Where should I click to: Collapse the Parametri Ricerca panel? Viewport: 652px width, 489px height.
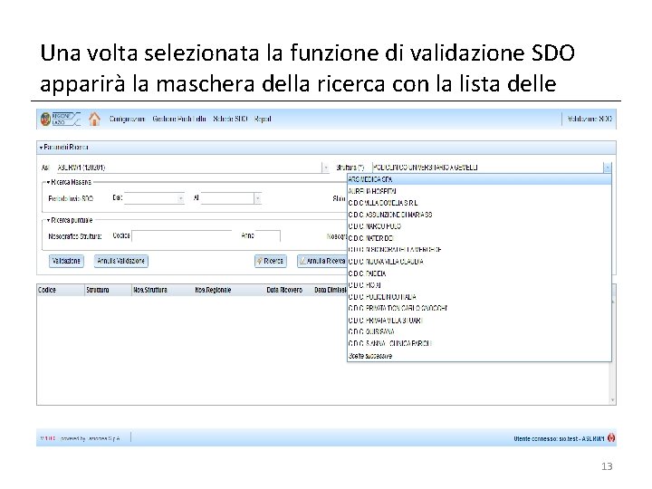click(x=41, y=148)
